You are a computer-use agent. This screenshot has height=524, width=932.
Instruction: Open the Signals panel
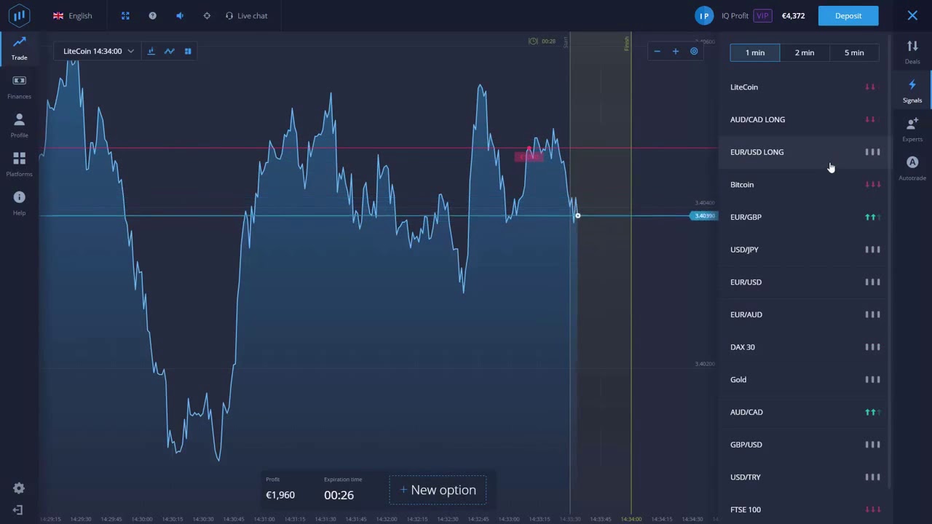tap(912, 91)
